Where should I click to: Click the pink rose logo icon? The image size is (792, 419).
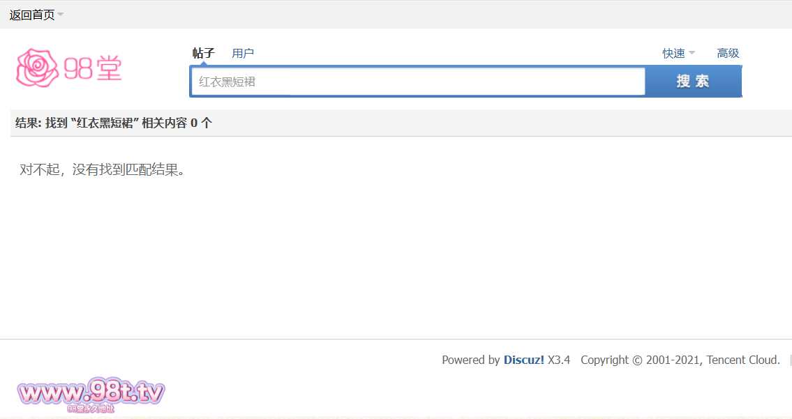(x=38, y=68)
